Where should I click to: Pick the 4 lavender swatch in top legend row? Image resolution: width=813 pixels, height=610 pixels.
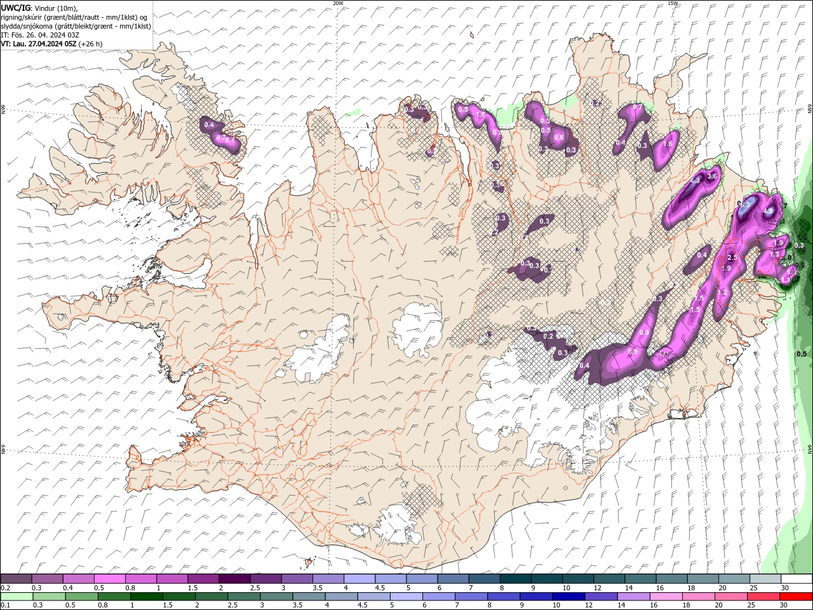(359, 579)
